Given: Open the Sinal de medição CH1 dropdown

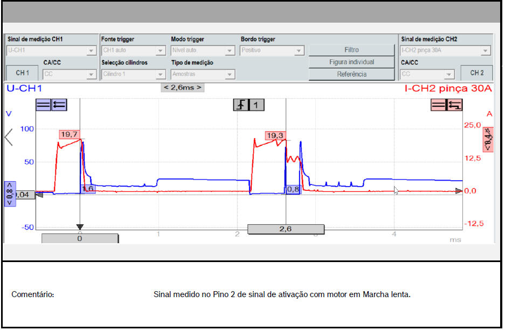Looking at the screenshot, I should [51, 51].
